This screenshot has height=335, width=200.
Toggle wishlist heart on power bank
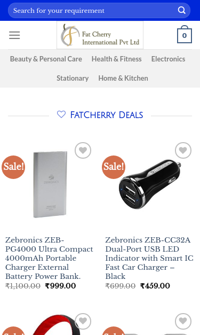[x=83, y=151]
